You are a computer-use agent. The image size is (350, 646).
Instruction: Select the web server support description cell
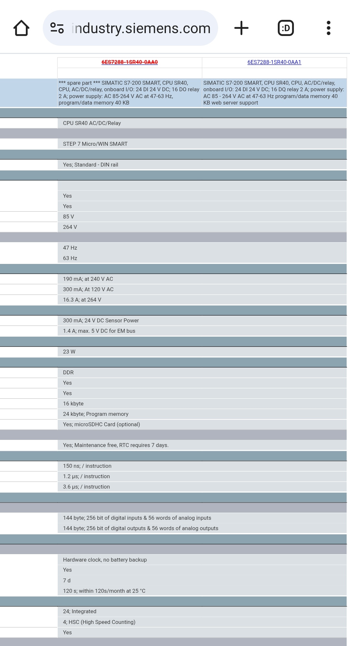[274, 93]
